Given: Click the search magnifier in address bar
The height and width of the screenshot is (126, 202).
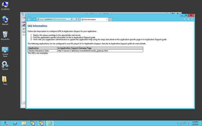Looking at the screenshot, I should [72, 20].
